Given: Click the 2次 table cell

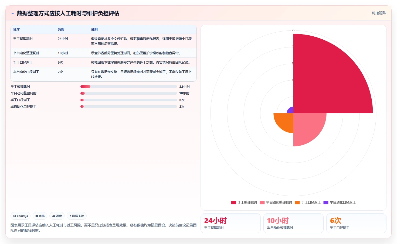Looking at the screenshot, I should pos(60,72).
